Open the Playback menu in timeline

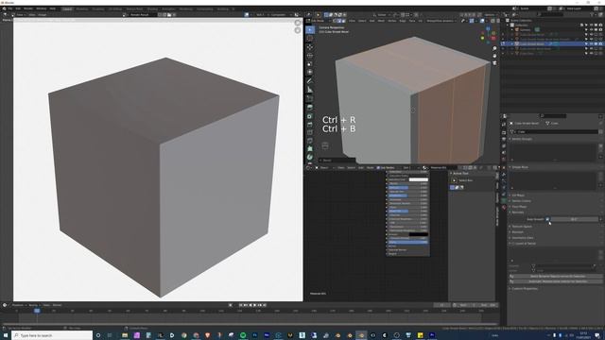(18, 305)
